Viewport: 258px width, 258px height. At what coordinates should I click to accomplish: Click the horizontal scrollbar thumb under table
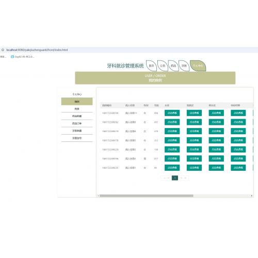(147, 196)
